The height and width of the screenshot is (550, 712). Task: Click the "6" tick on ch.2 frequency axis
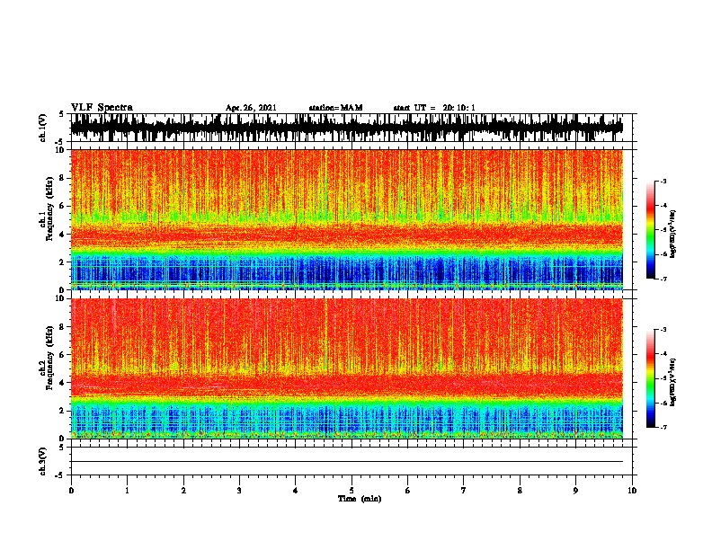pos(63,355)
